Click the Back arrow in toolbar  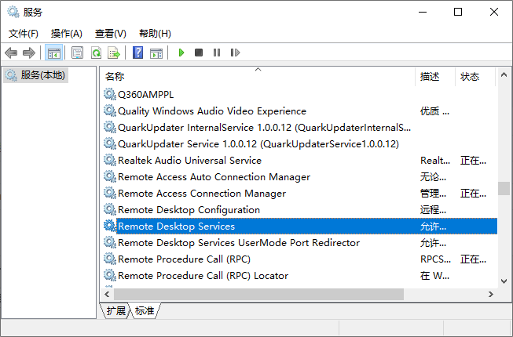point(11,53)
